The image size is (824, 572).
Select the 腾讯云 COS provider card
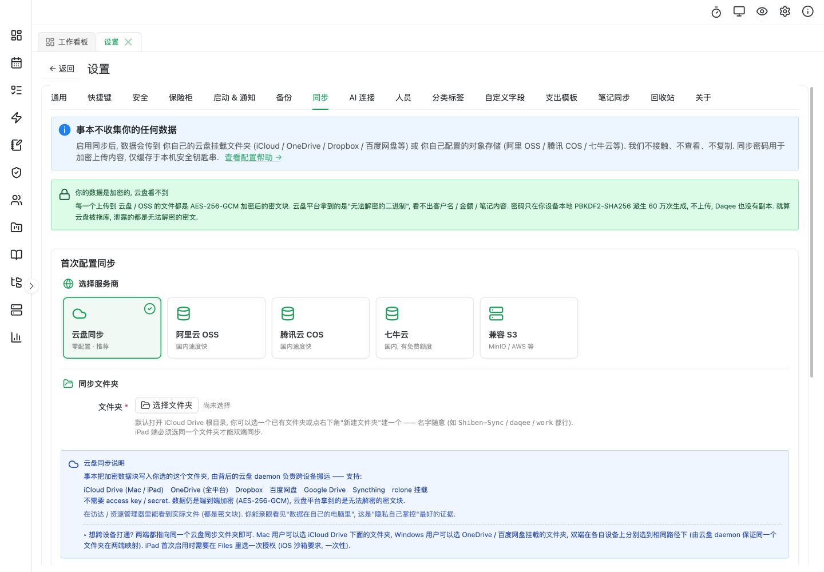tap(320, 328)
